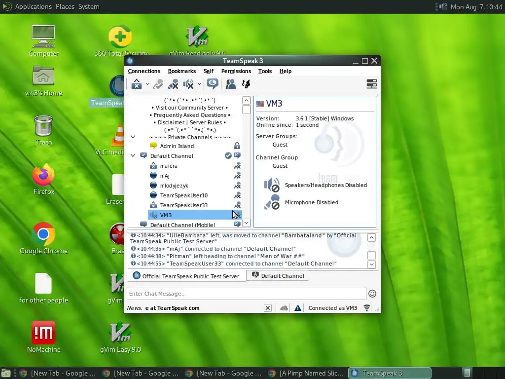The width and height of the screenshot is (505, 379).
Task: Open the Computer desktop icon
Action: (x=43, y=41)
